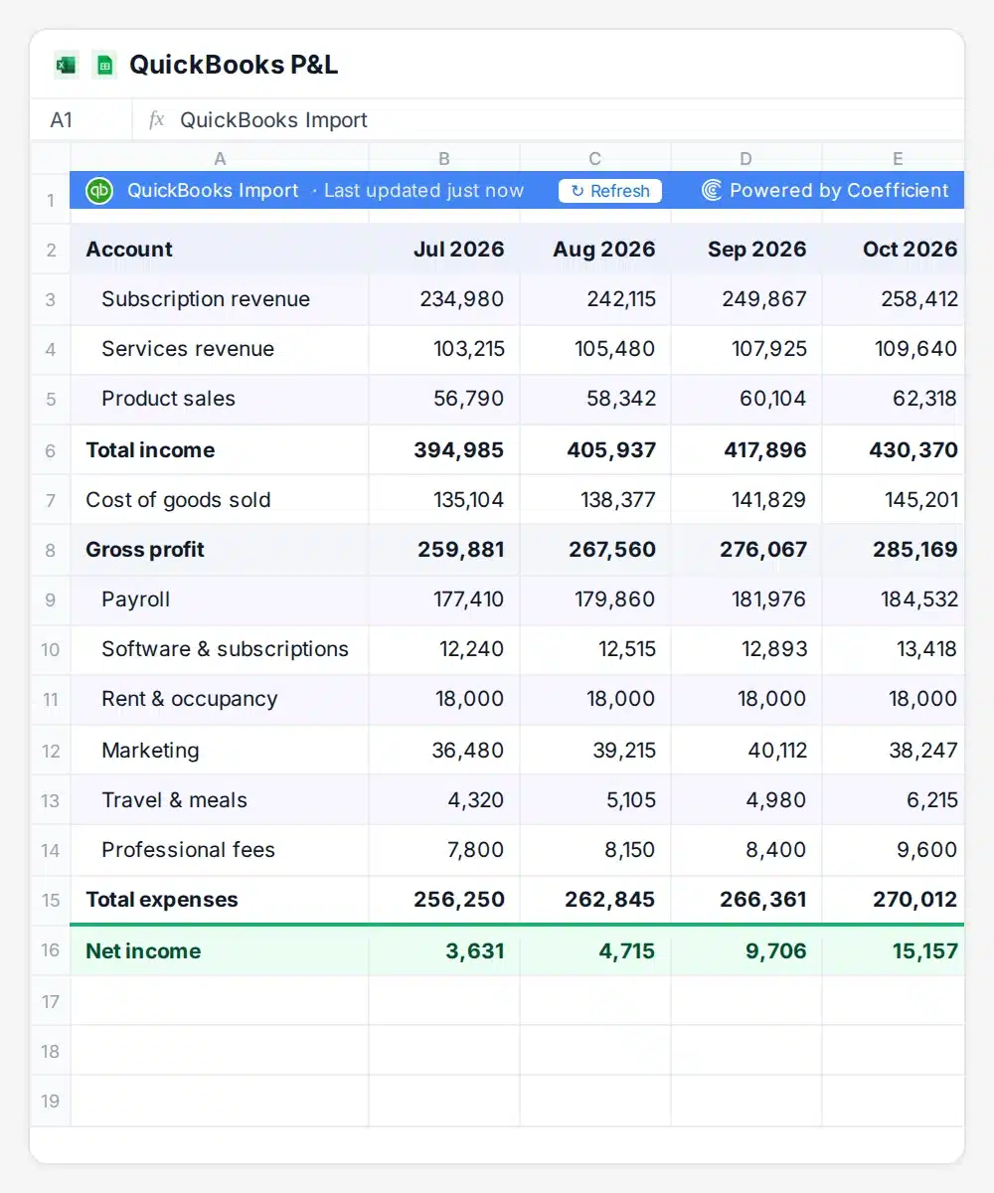Click the formula bar showing QuickBooks Import
The width and height of the screenshot is (994, 1193).
tap(548, 120)
